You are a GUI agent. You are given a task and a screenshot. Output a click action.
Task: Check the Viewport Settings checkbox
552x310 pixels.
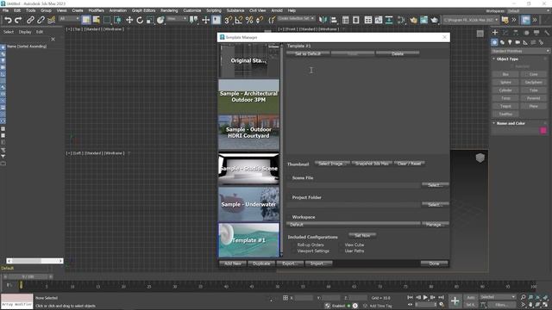[293, 251]
